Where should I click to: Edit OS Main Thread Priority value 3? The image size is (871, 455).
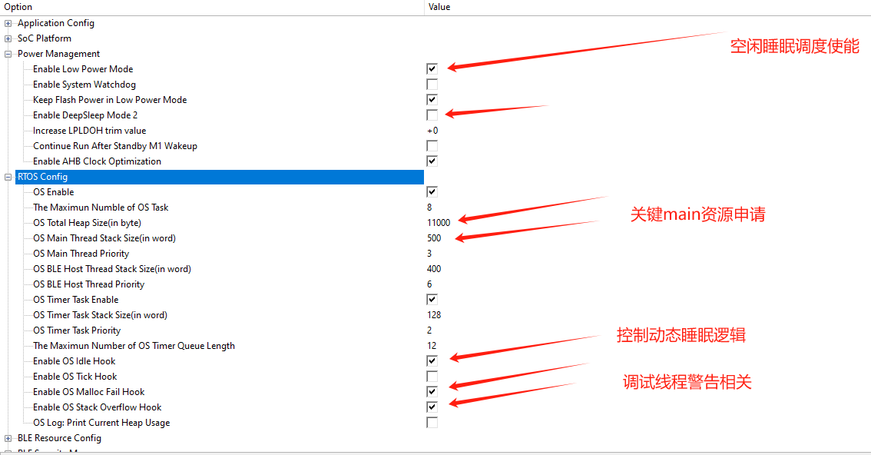429,254
